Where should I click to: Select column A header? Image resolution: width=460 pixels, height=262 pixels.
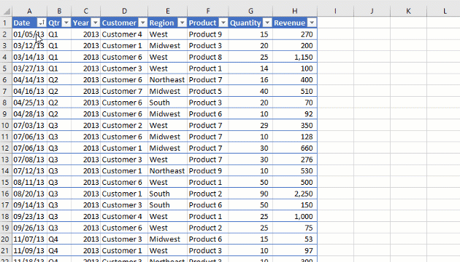[29, 11]
